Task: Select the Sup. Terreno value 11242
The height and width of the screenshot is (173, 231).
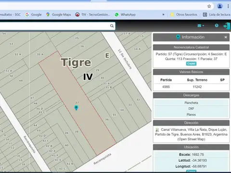Action: coord(197,87)
